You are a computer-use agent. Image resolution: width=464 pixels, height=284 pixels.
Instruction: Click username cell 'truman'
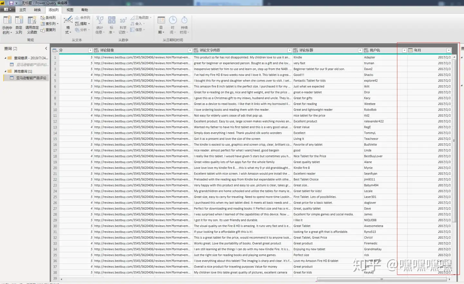pyautogui.click(x=385, y=63)
